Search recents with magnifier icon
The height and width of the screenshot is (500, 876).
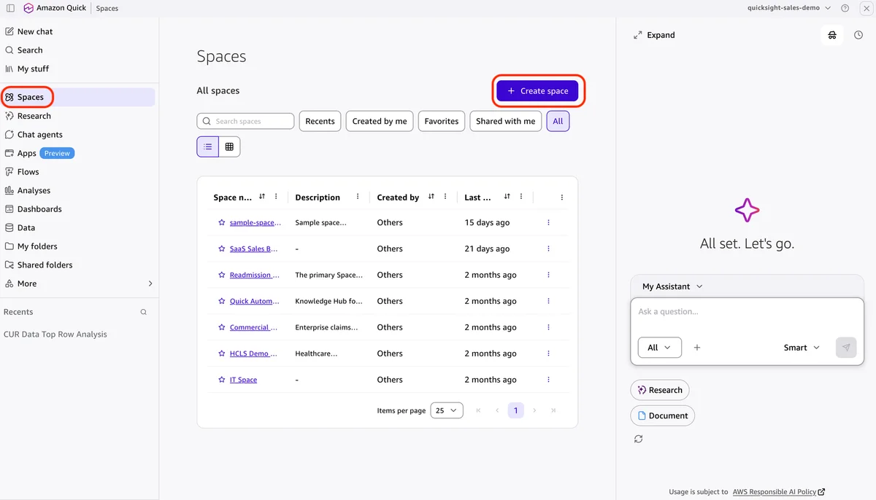144,312
